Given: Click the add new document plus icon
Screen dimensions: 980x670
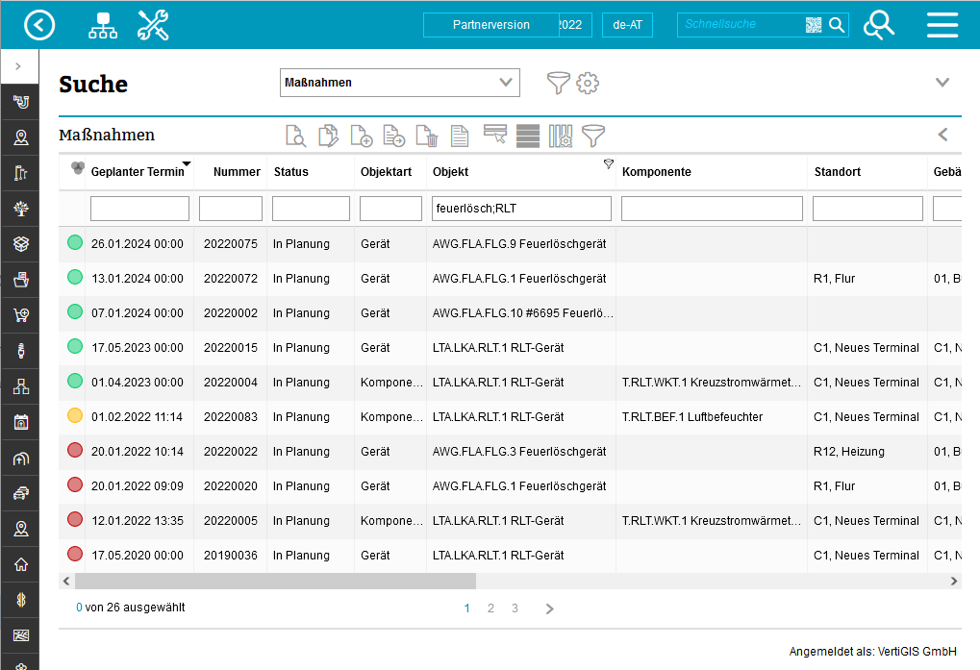Looking at the screenshot, I should pyautogui.click(x=362, y=136).
